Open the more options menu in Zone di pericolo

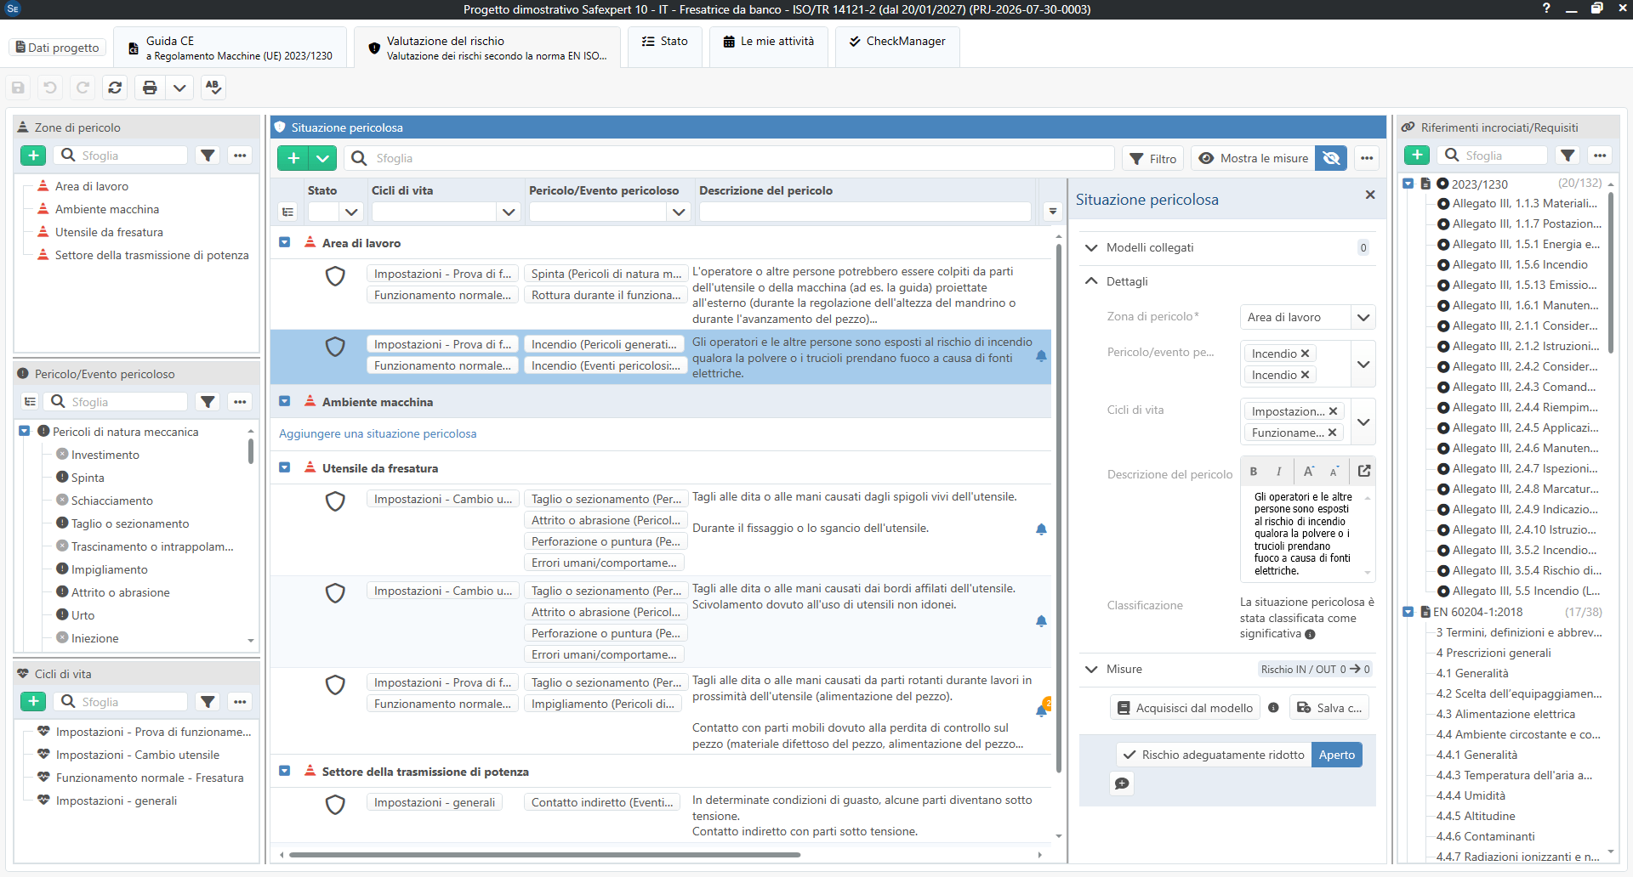(240, 156)
